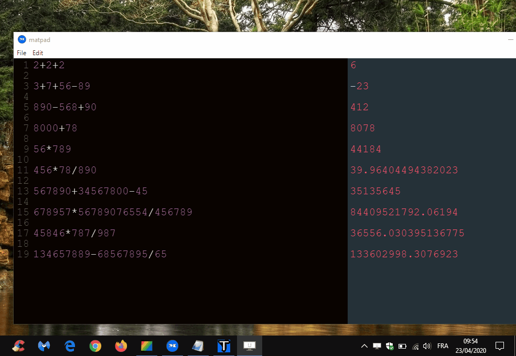
Task: Open the notepad-style app in taskbar
Action: (x=198, y=346)
